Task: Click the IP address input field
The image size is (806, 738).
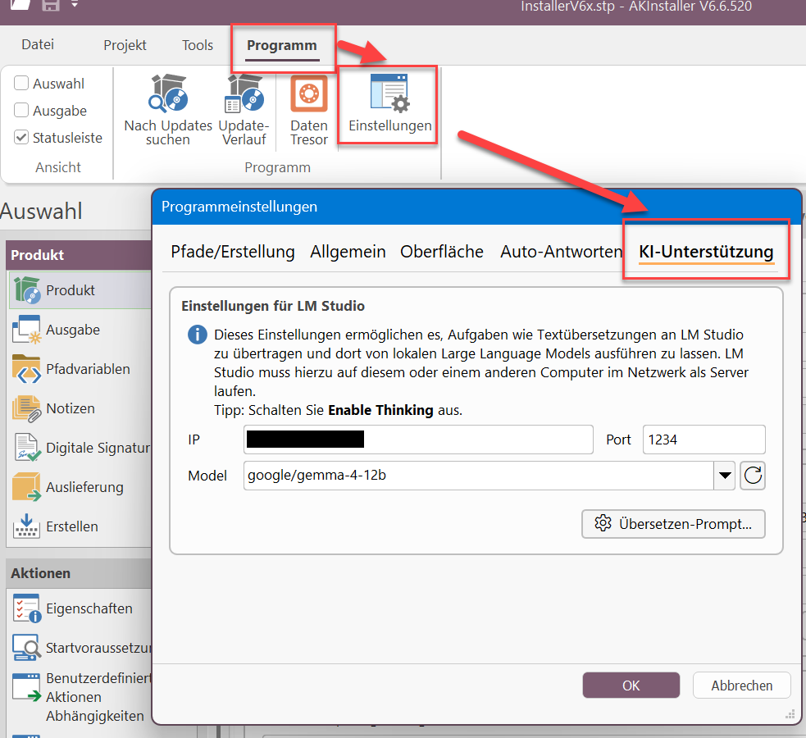Action: 418,440
